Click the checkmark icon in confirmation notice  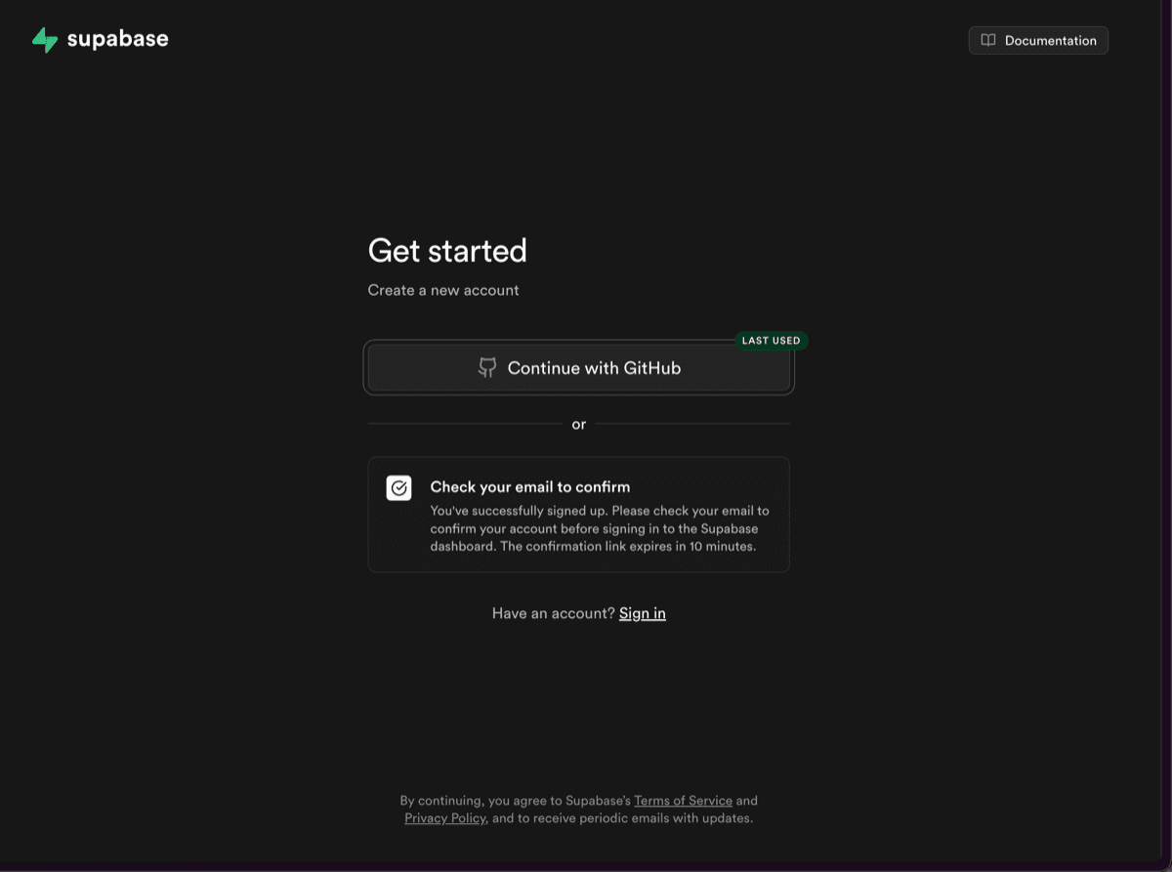398,488
